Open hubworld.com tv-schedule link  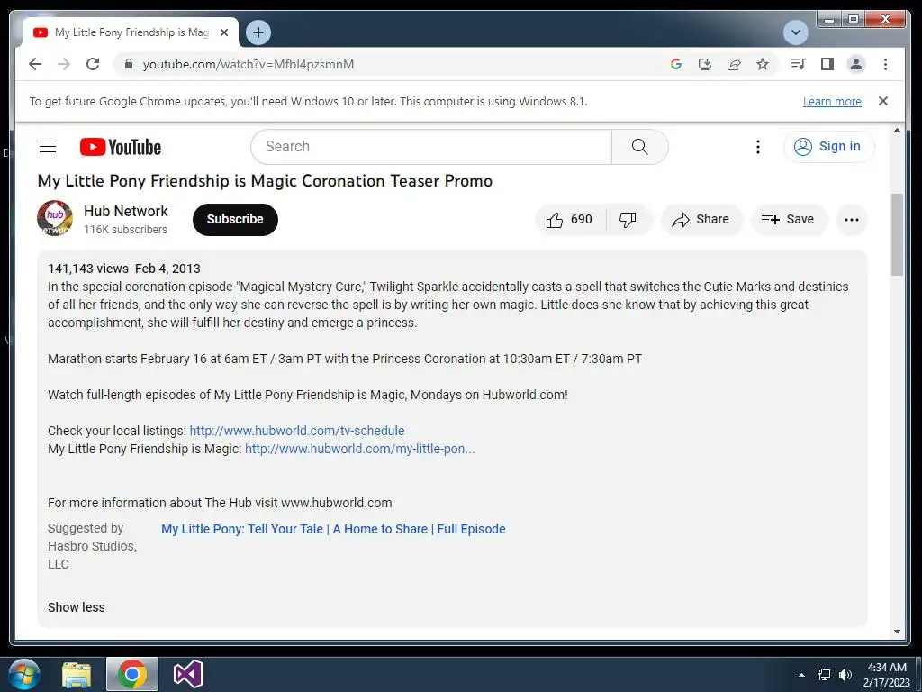[297, 431]
